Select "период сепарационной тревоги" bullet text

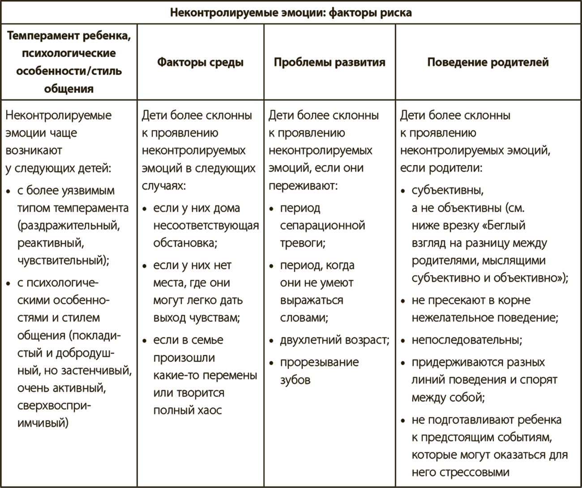(x=322, y=226)
